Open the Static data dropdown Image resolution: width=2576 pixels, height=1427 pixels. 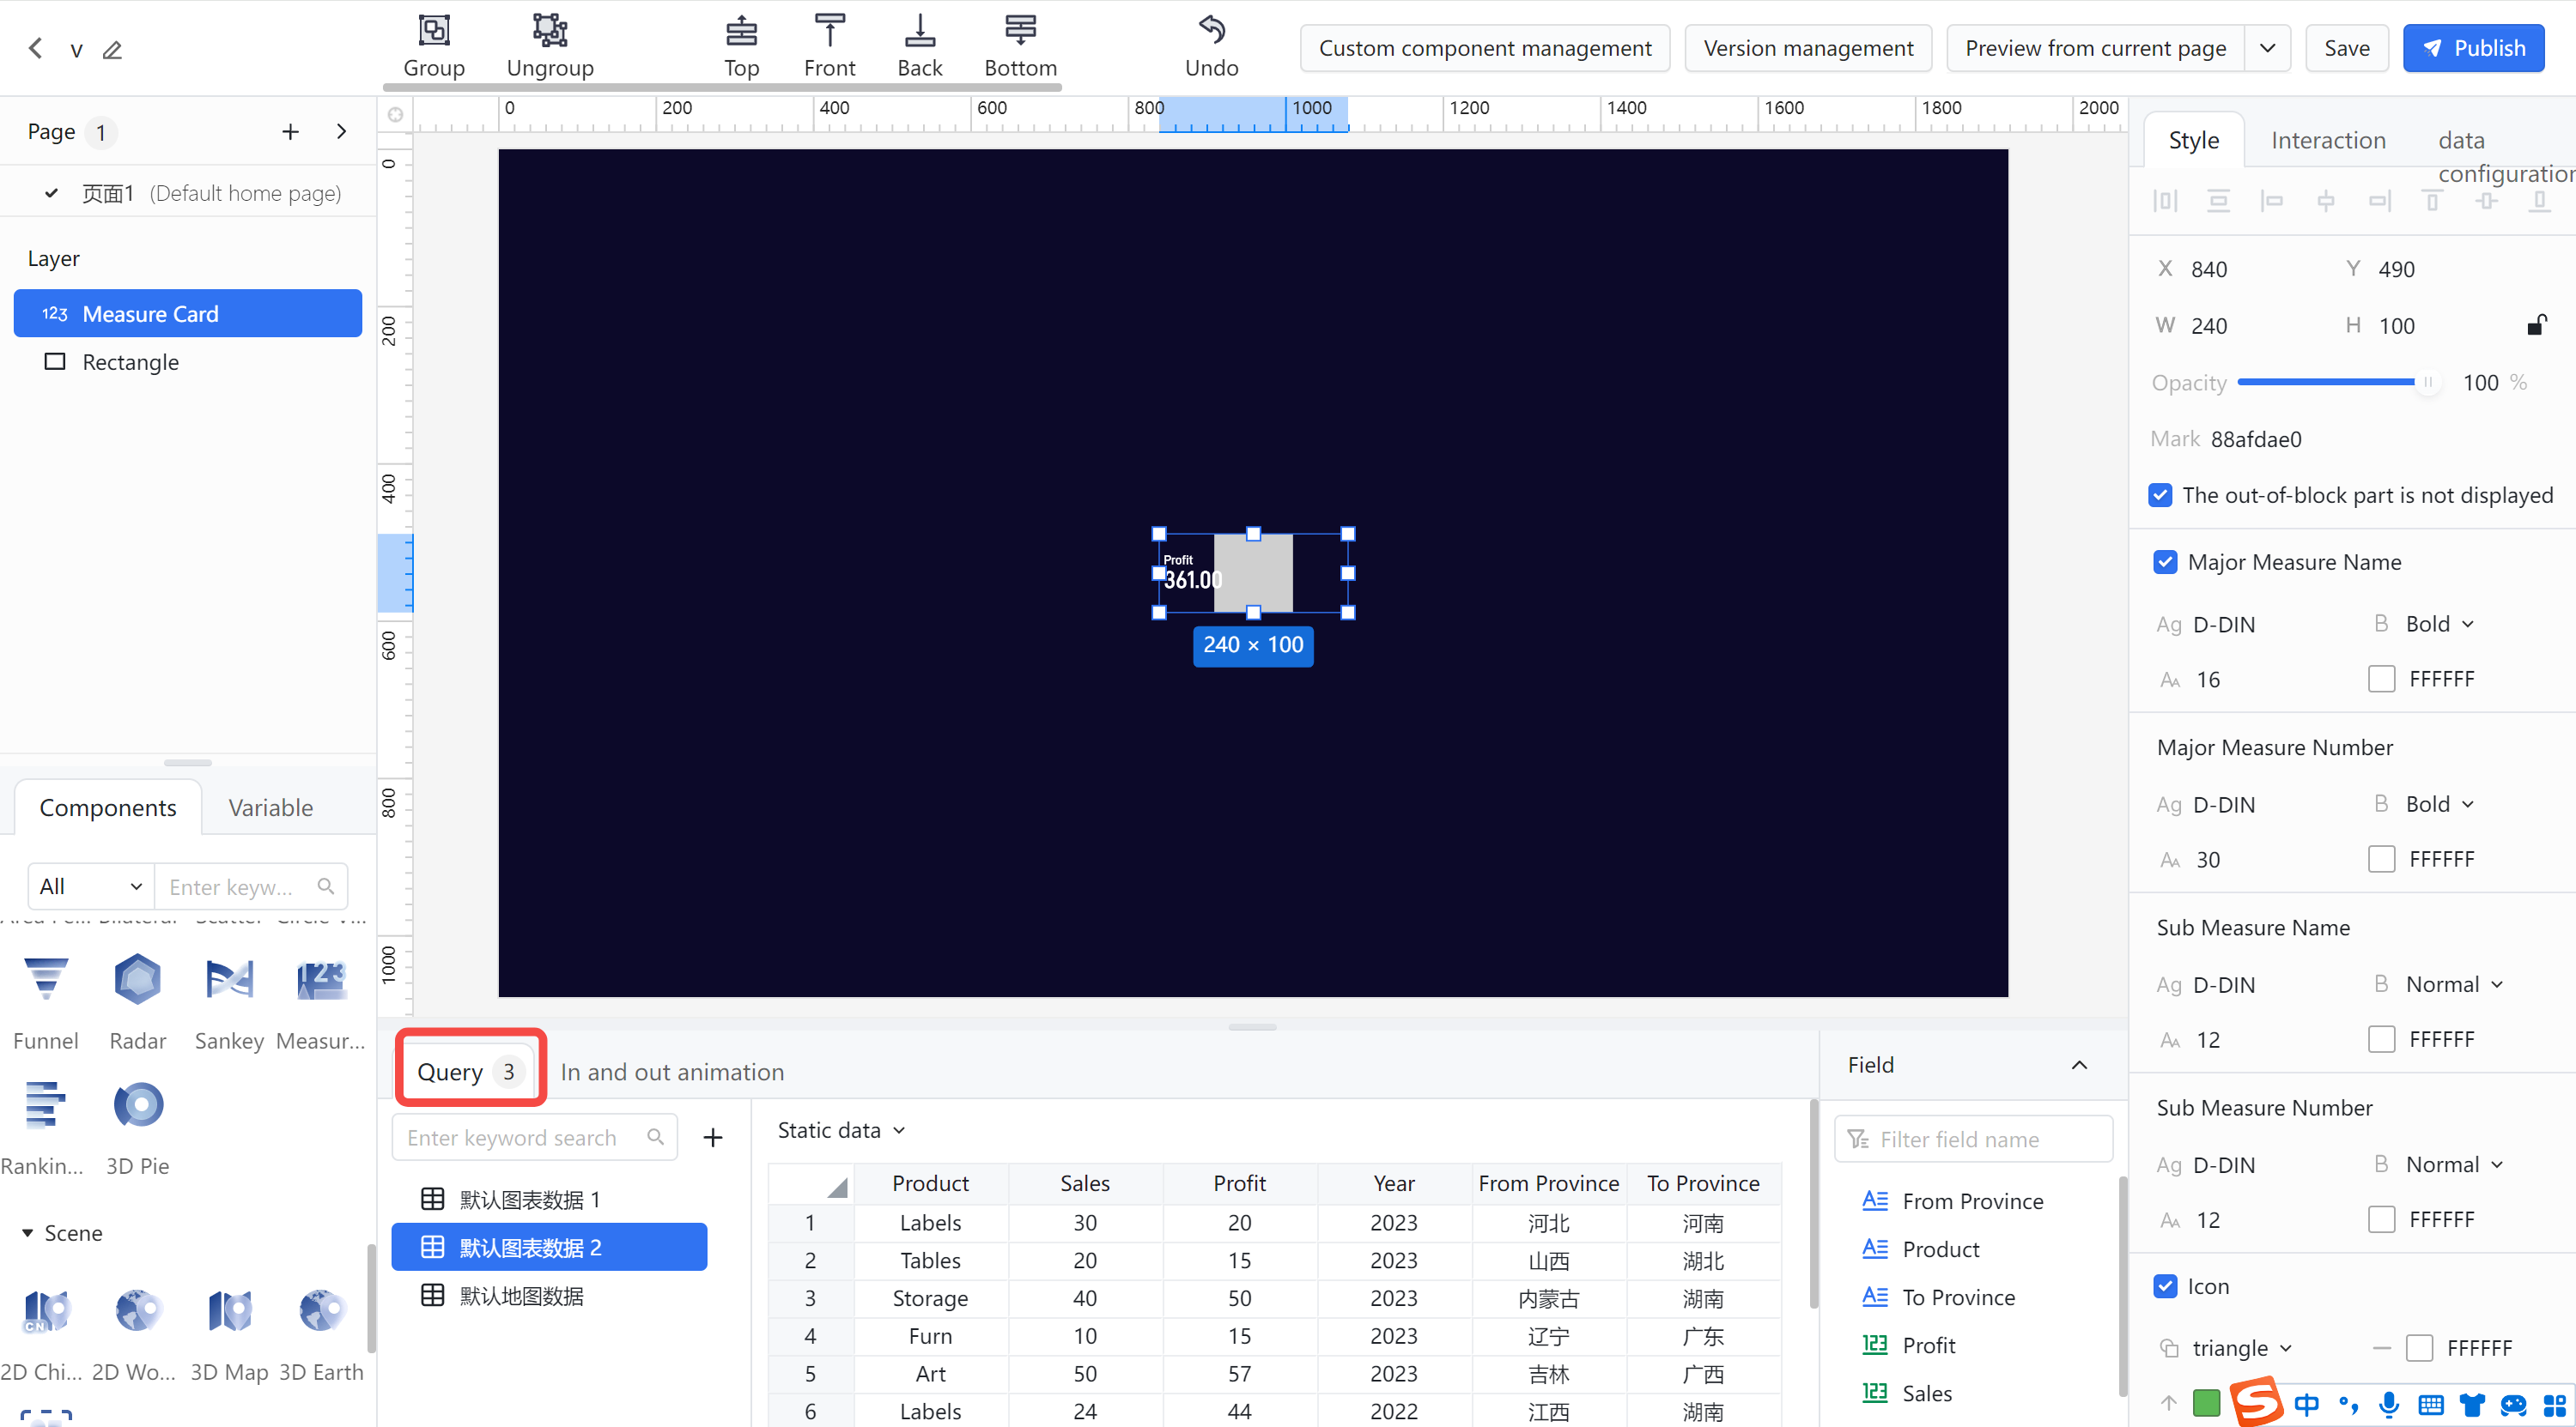pyautogui.click(x=841, y=1130)
